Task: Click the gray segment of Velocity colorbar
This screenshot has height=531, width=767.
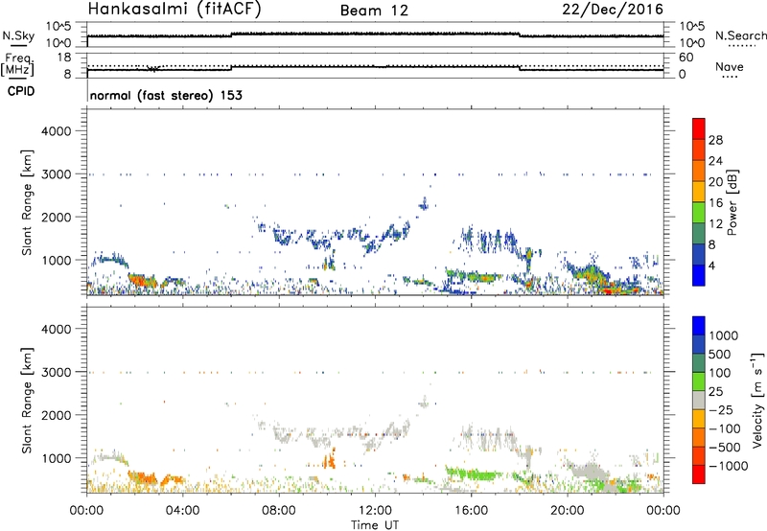Action: point(699,400)
